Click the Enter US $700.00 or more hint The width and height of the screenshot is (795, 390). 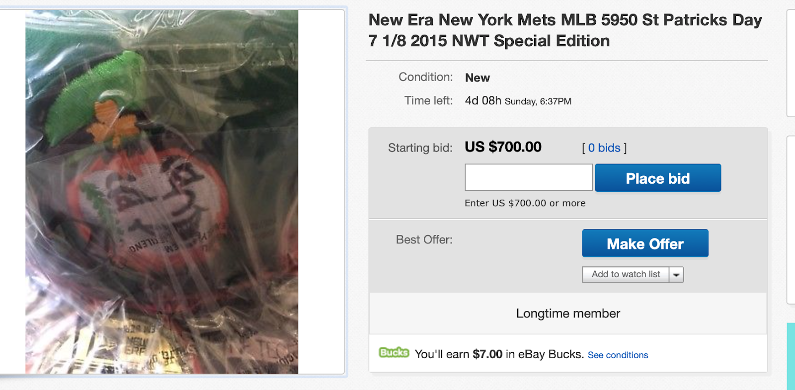pyautogui.click(x=525, y=203)
